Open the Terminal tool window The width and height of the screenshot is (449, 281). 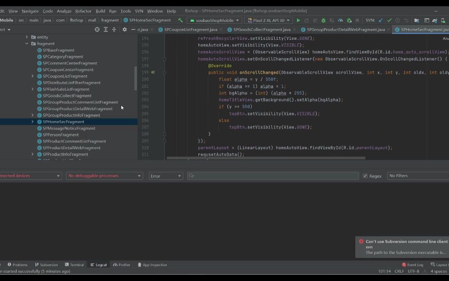tap(74, 265)
